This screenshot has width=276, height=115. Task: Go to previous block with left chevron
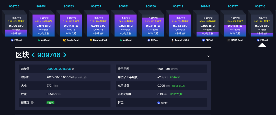33,55
